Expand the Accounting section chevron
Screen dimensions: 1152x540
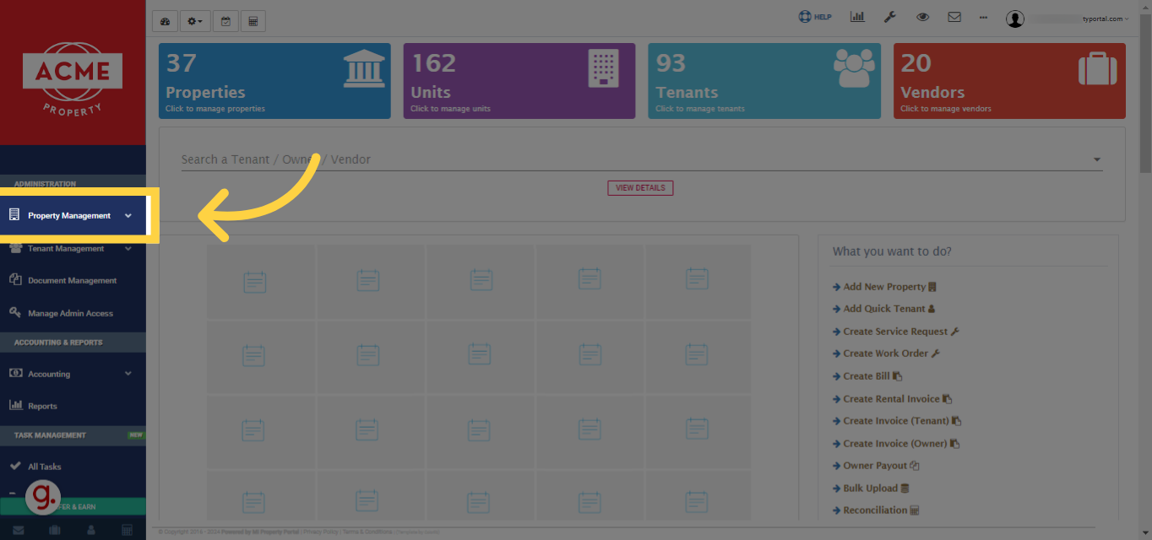128,373
